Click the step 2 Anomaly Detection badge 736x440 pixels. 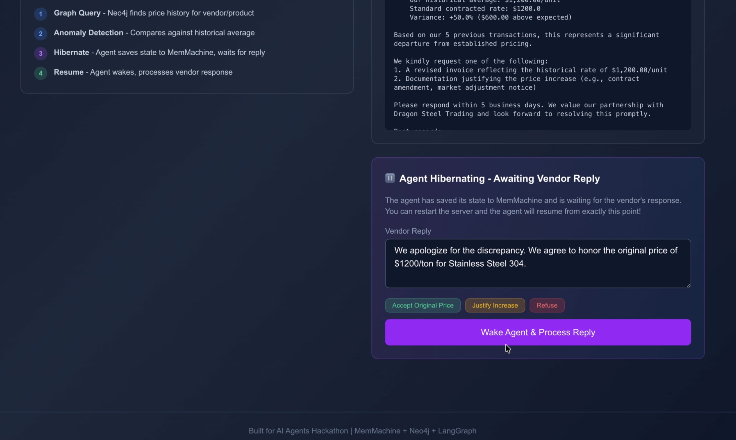pos(41,33)
